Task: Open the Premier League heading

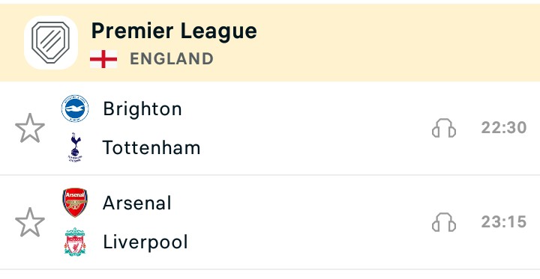Action: 174,31
